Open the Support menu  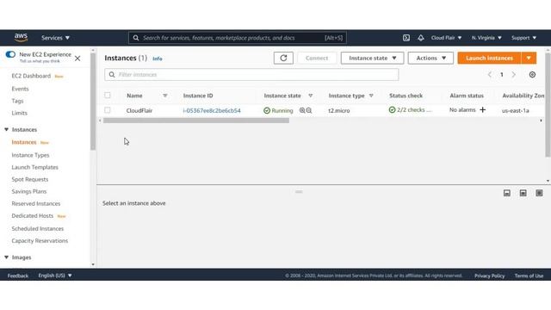(523, 38)
